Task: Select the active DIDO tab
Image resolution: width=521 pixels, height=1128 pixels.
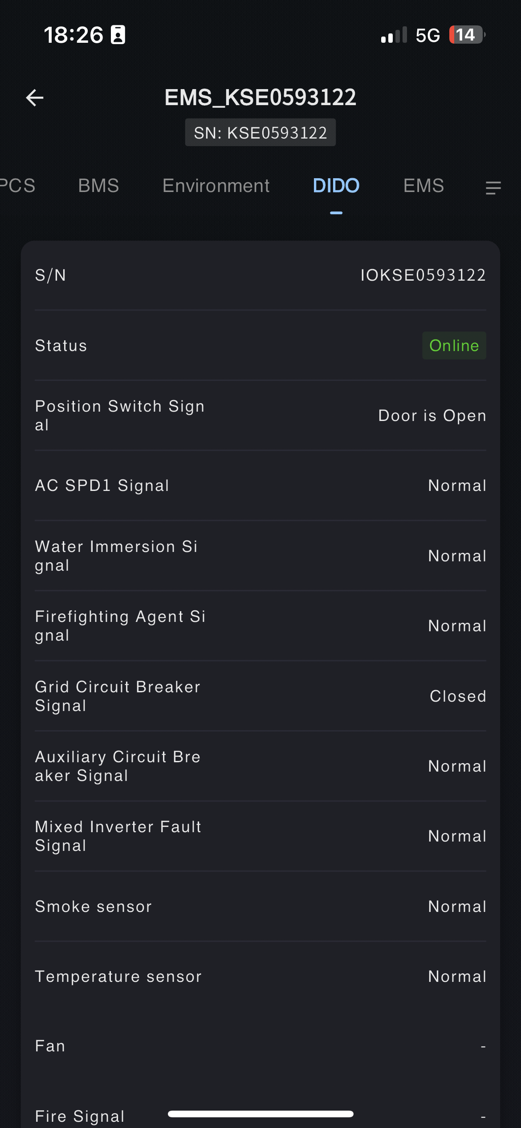Action: click(336, 186)
